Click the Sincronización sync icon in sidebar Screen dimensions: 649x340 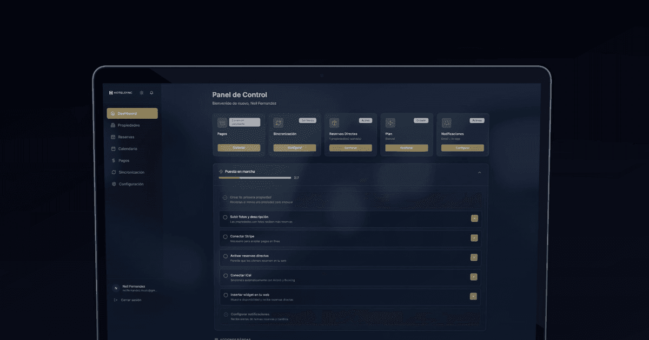(112, 172)
